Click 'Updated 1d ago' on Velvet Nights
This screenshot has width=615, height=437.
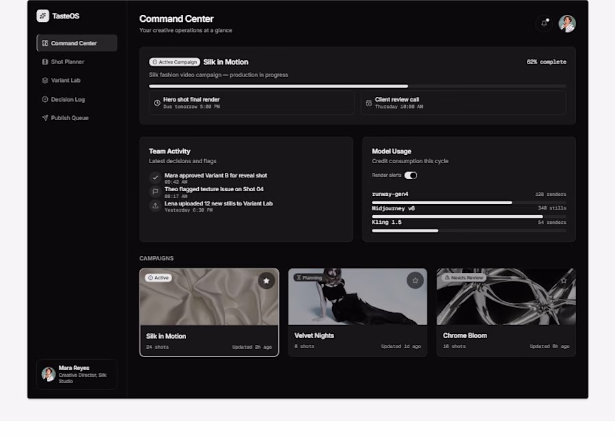[401, 346]
